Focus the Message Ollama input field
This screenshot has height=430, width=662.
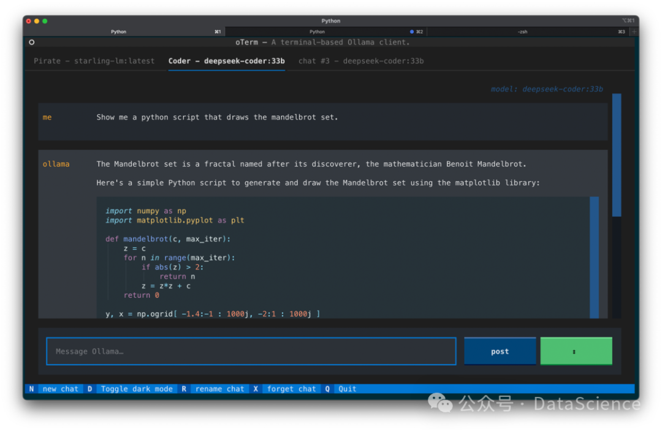coord(251,351)
